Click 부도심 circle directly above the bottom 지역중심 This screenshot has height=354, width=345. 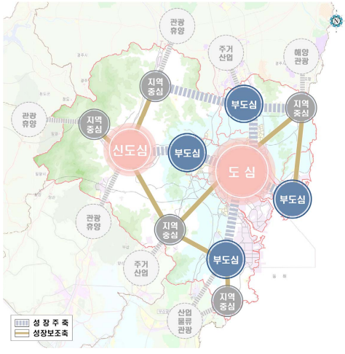pos(226,259)
